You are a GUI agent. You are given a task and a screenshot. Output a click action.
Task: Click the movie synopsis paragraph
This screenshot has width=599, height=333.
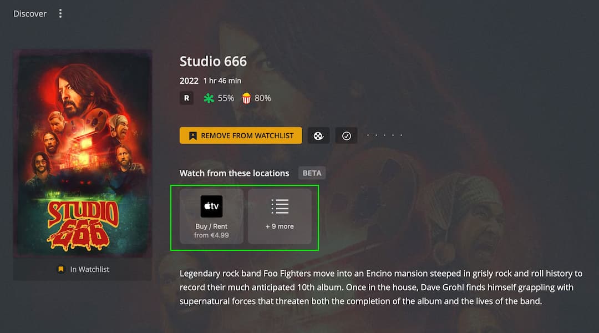pyautogui.click(x=381, y=287)
